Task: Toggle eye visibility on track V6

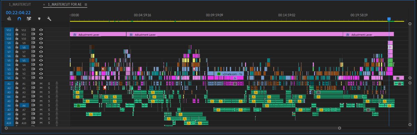Action: point(41,56)
